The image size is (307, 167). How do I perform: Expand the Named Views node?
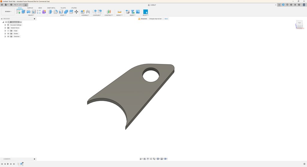pos(5,28)
